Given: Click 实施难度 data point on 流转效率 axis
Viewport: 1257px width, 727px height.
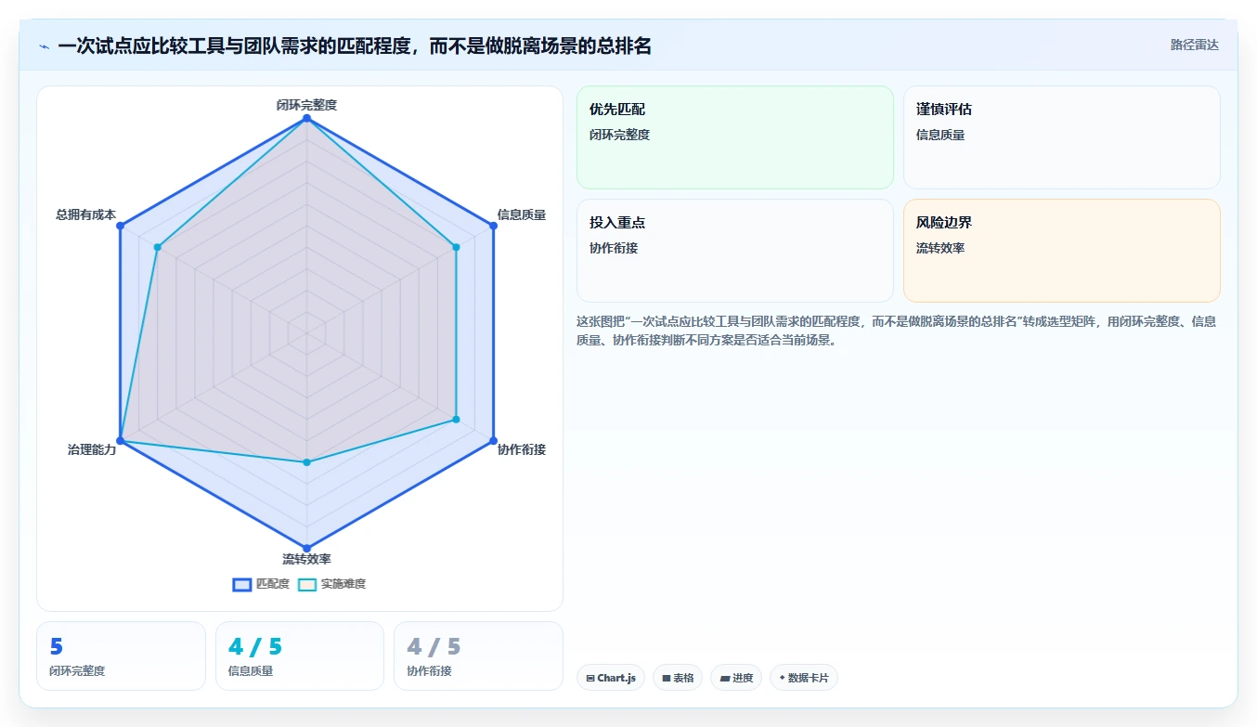Looking at the screenshot, I should point(306,461).
